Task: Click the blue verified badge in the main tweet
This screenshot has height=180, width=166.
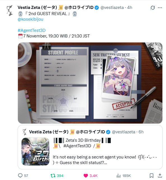Action: (x=97, y=8)
